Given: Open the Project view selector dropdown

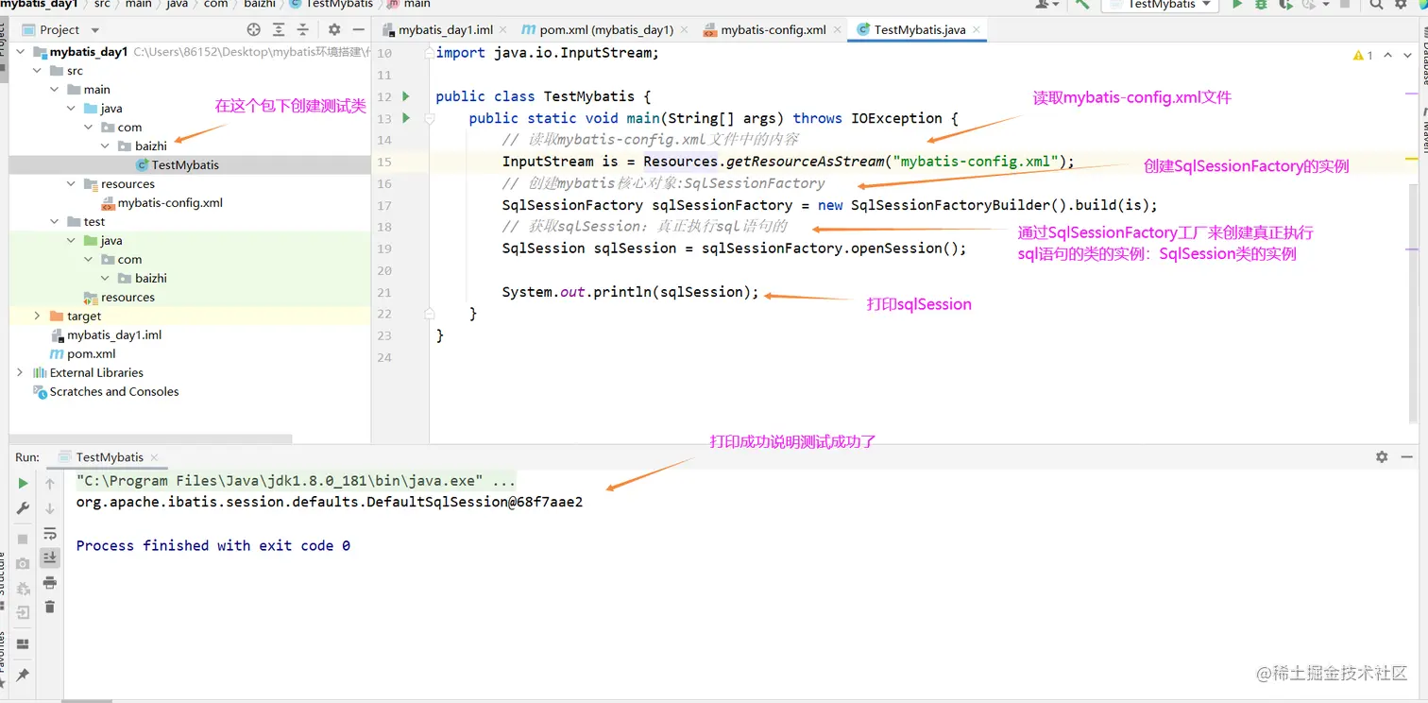Looking at the screenshot, I should 59,30.
